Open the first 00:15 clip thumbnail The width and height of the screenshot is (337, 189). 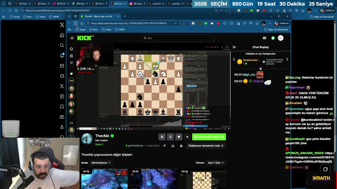point(104,179)
